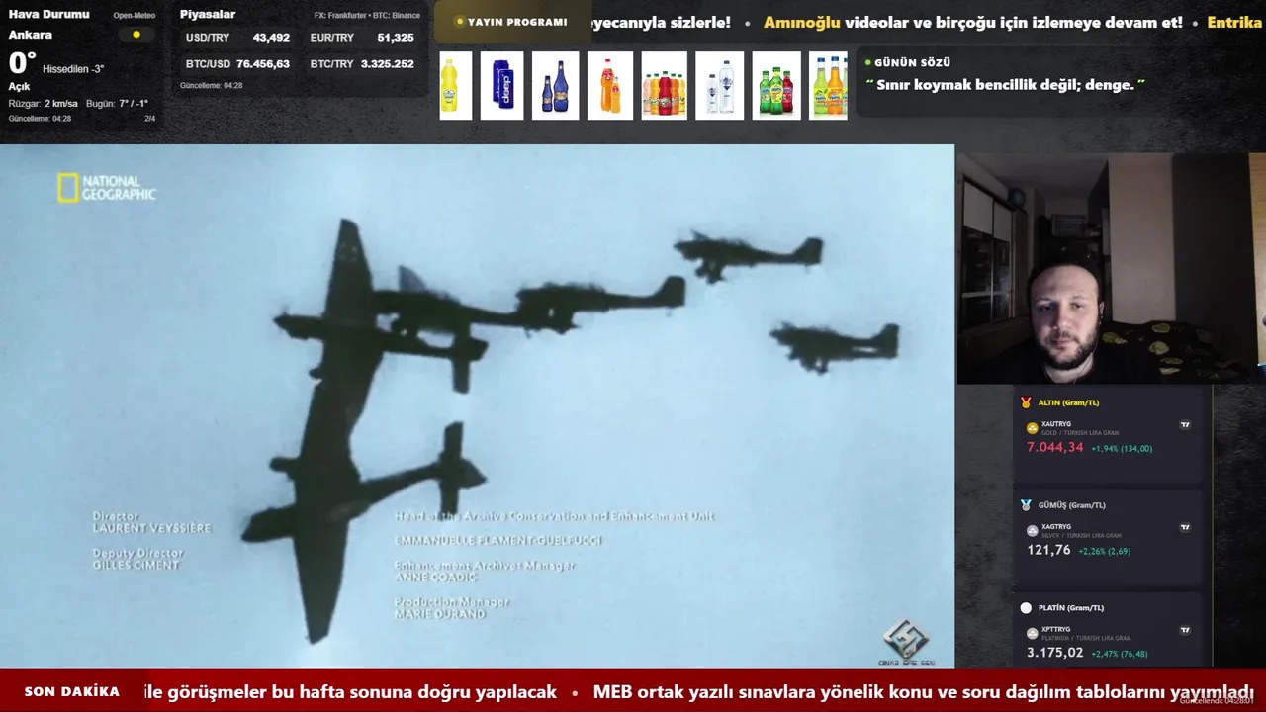Click the GÜMÜŞ (Gram/TL) title
The image size is (1266, 712).
point(1072,505)
